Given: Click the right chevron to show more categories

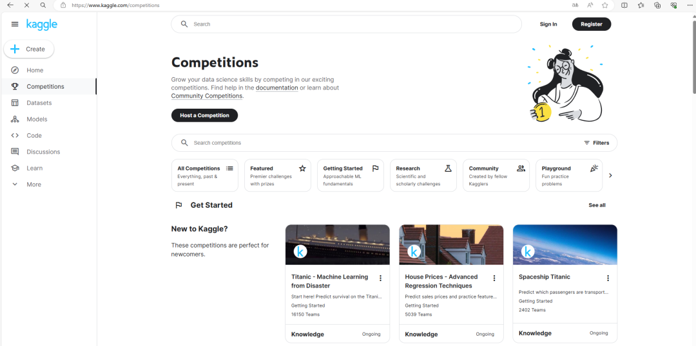Looking at the screenshot, I should (610, 176).
